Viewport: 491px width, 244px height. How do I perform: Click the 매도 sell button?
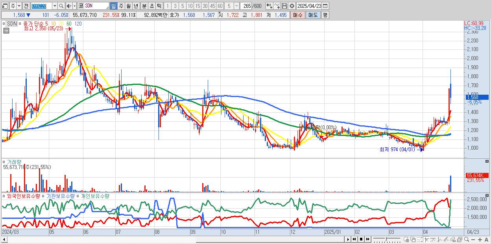click(x=313, y=15)
